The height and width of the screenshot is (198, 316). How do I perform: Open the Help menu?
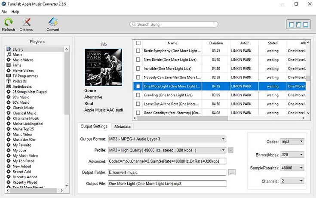tap(15, 12)
